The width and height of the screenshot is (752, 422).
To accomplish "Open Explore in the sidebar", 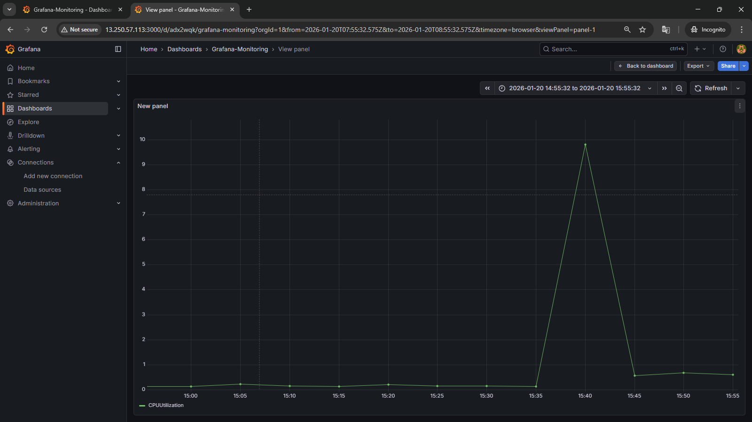I will click(28, 122).
